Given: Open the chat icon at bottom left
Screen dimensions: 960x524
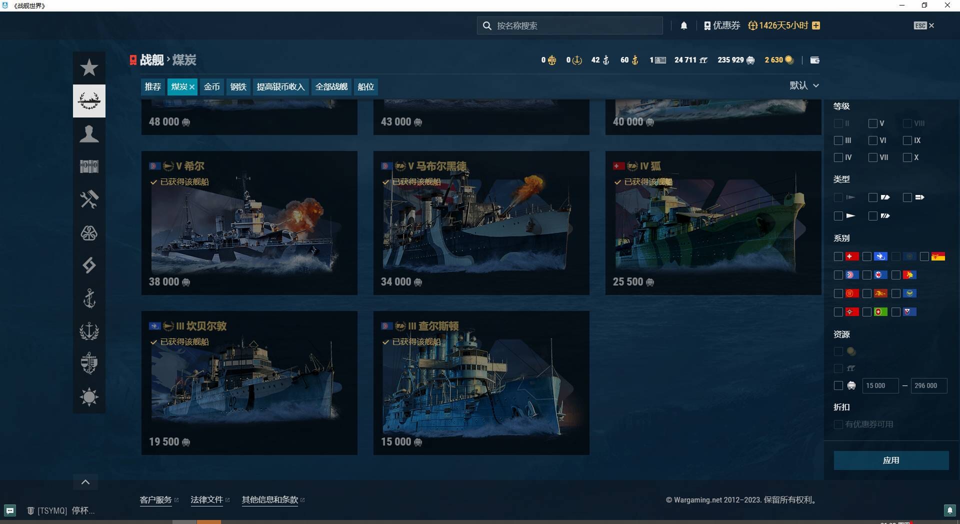Looking at the screenshot, I should coord(10,510).
